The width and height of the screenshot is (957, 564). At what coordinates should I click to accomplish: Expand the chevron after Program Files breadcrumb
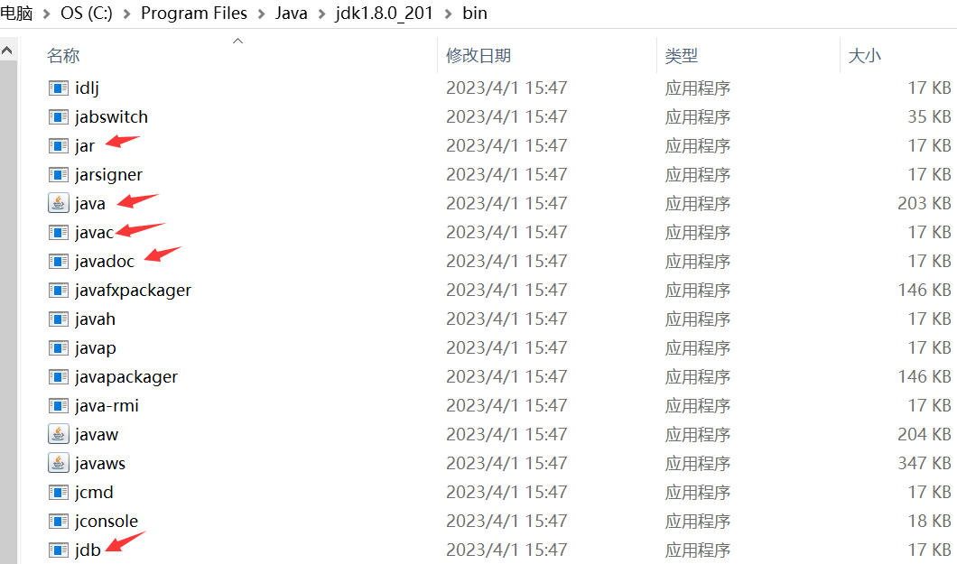pos(261,14)
